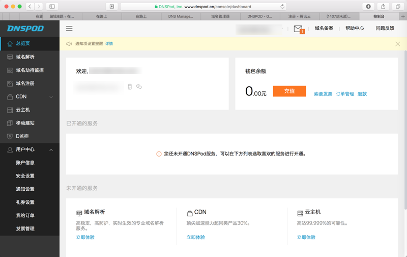The height and width of the screenshot is (257, 407).
Task: Click the 索要发票 link
Action: [323, 94]
